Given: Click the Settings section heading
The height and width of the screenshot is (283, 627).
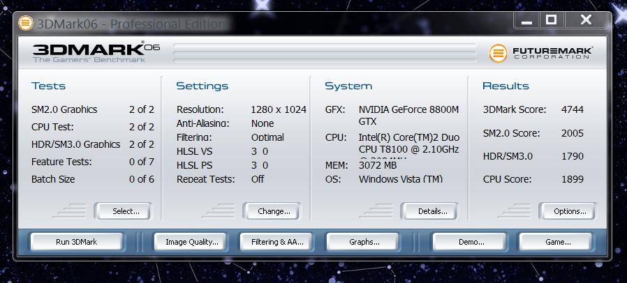Looking at the screenshot, I should click(x=202, y=86).
